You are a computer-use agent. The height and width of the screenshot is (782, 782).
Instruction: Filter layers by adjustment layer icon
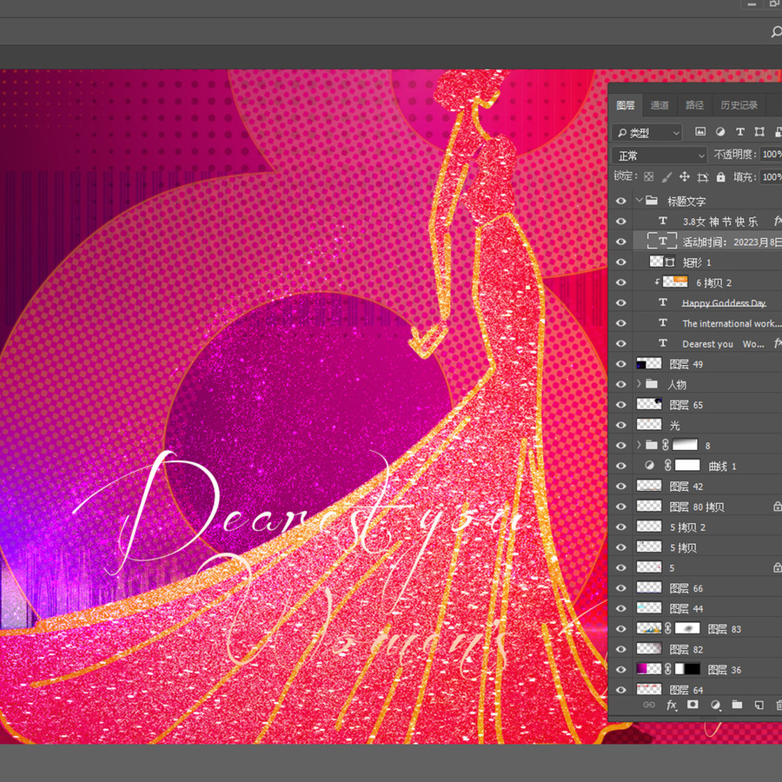[720, 132]
